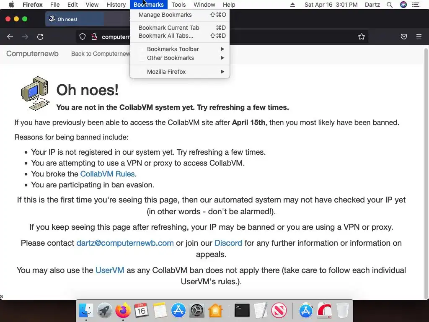Open the File menu
Image resolution: width=429 pixels, height=322 pixels.
coord(55,5)
